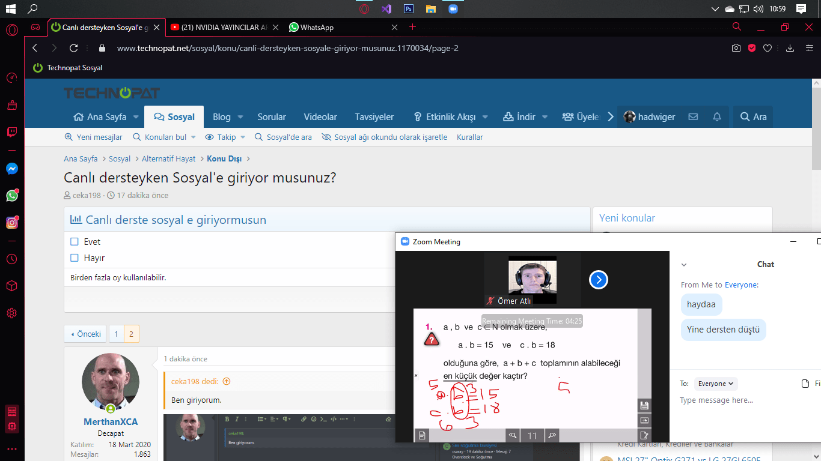Go back with browser back arrow
Image resolution: width=821 pixels, height=461 pixels.
coord(35,48)
